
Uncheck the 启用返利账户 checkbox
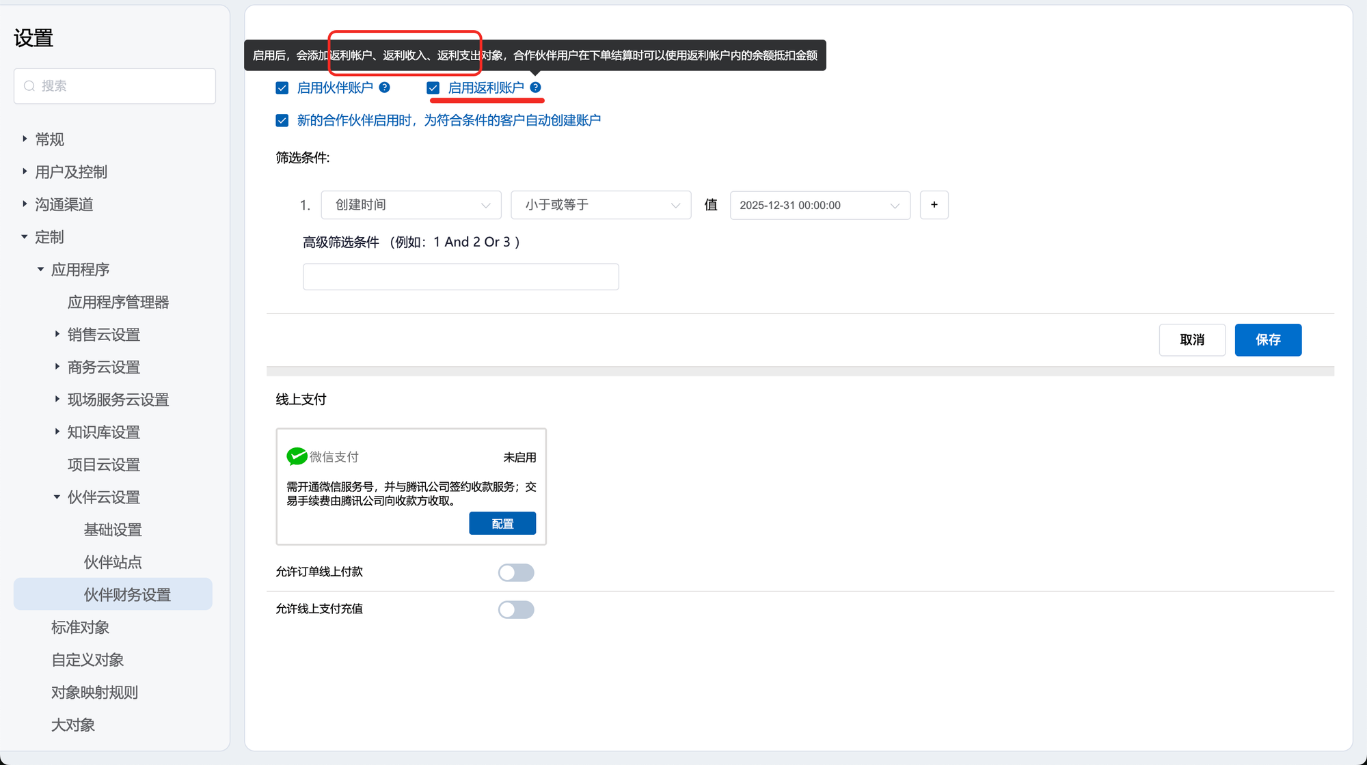pos(433,88)
